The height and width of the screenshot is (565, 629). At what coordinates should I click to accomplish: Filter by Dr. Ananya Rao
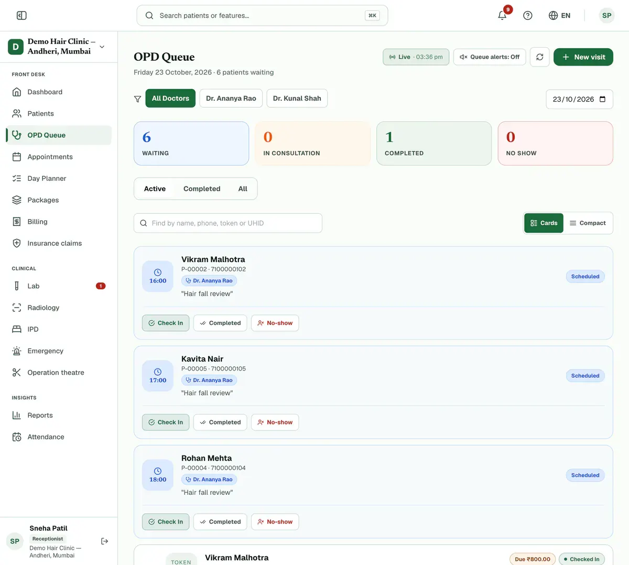[x=231, y=99]
